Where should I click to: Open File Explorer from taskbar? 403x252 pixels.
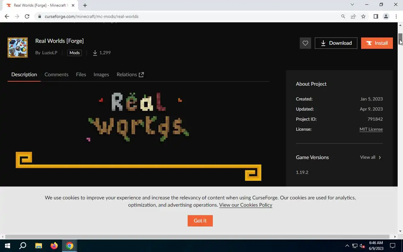pyautogui.click(x=38, y=246)
